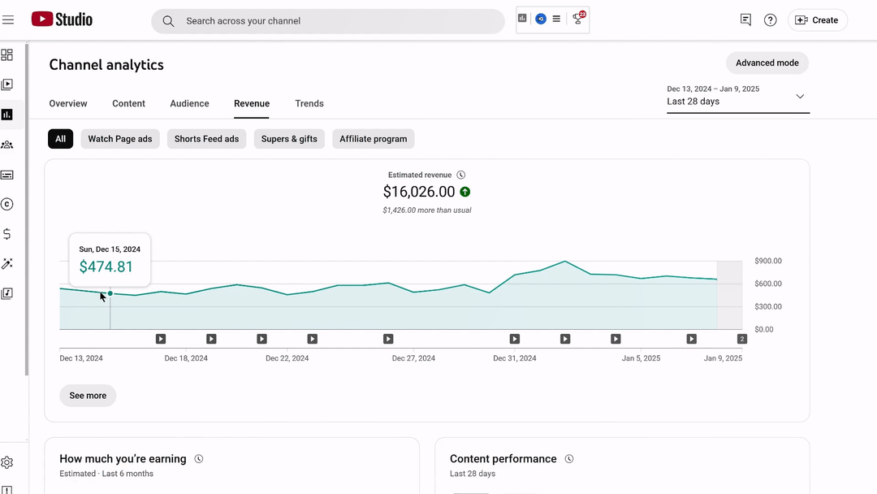Open the Copyright sidebar icon

click(6, 204)
